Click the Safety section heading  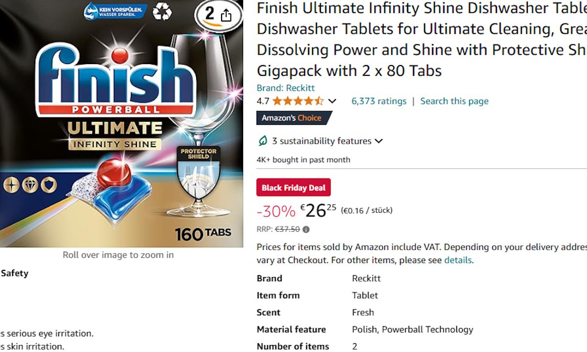(15, 273)
